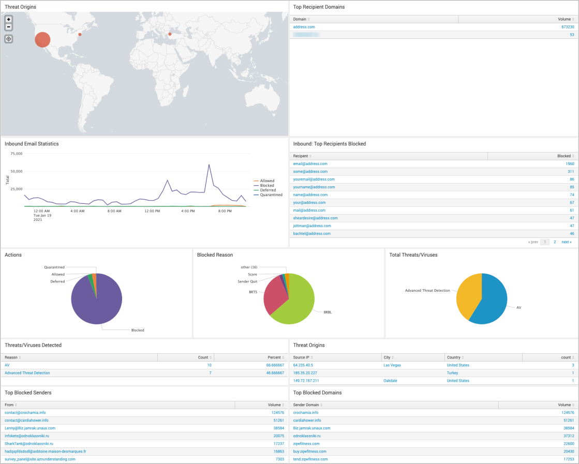Open blocked domain tend.zqwfitness.com

[310, 459]
